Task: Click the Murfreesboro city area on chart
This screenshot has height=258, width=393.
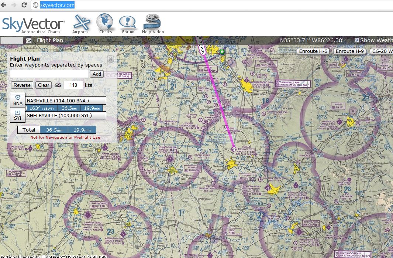Action: 247,85
